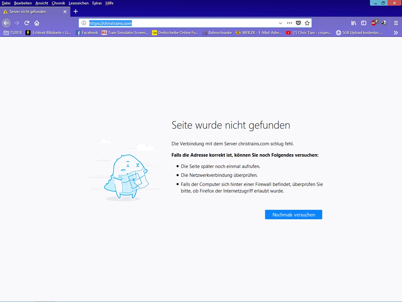
Task: Click the 'Seite wurde nicht gefunden' heading
Action: (x=231, y=125)
